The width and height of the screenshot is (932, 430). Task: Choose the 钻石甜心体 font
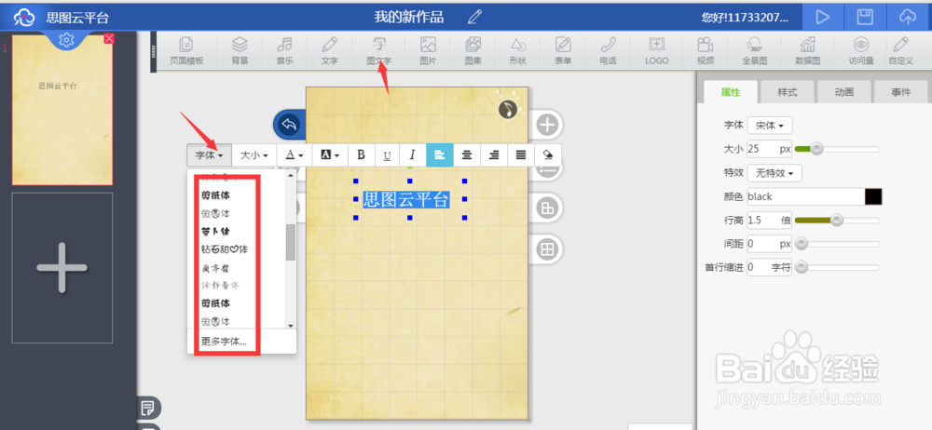click(x=224, y=249)
